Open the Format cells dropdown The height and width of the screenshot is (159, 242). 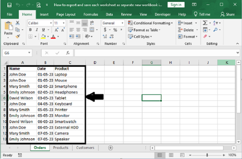197,37
